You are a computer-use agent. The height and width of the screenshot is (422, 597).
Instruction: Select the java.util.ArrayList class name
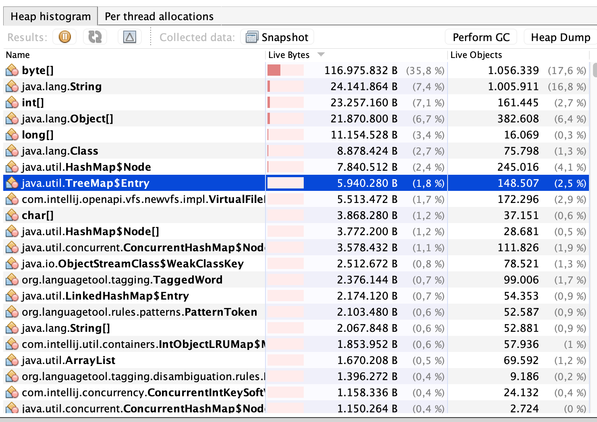coord(68,360)
